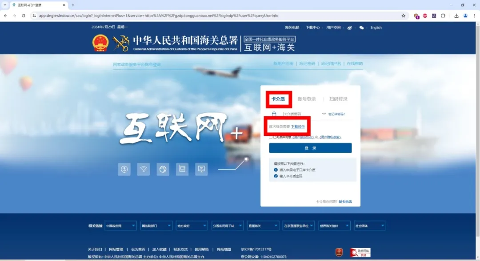480x261 pixels.
Task: Click the 下载控件 link
Action: 298,127
